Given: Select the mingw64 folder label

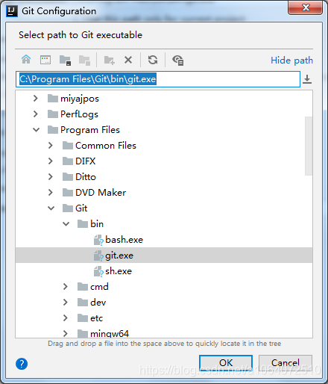Looking at the screenshot, I should (x=110, y=334).
